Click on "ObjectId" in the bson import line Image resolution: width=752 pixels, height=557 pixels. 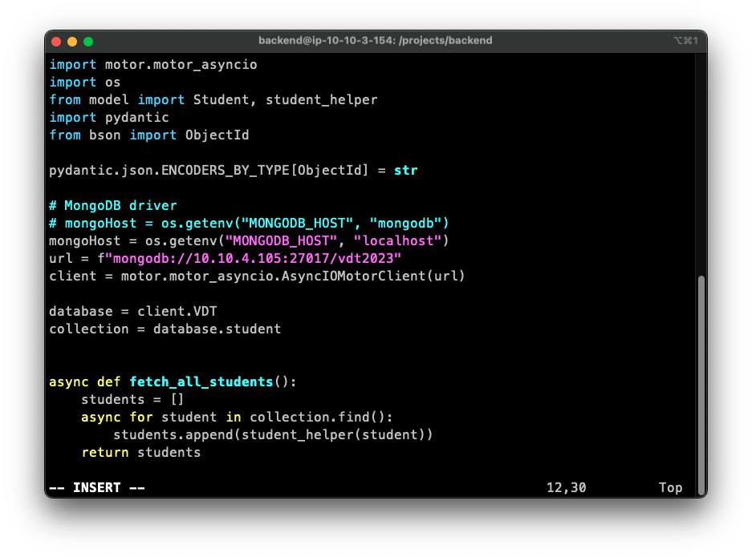(x=217, y=135)
